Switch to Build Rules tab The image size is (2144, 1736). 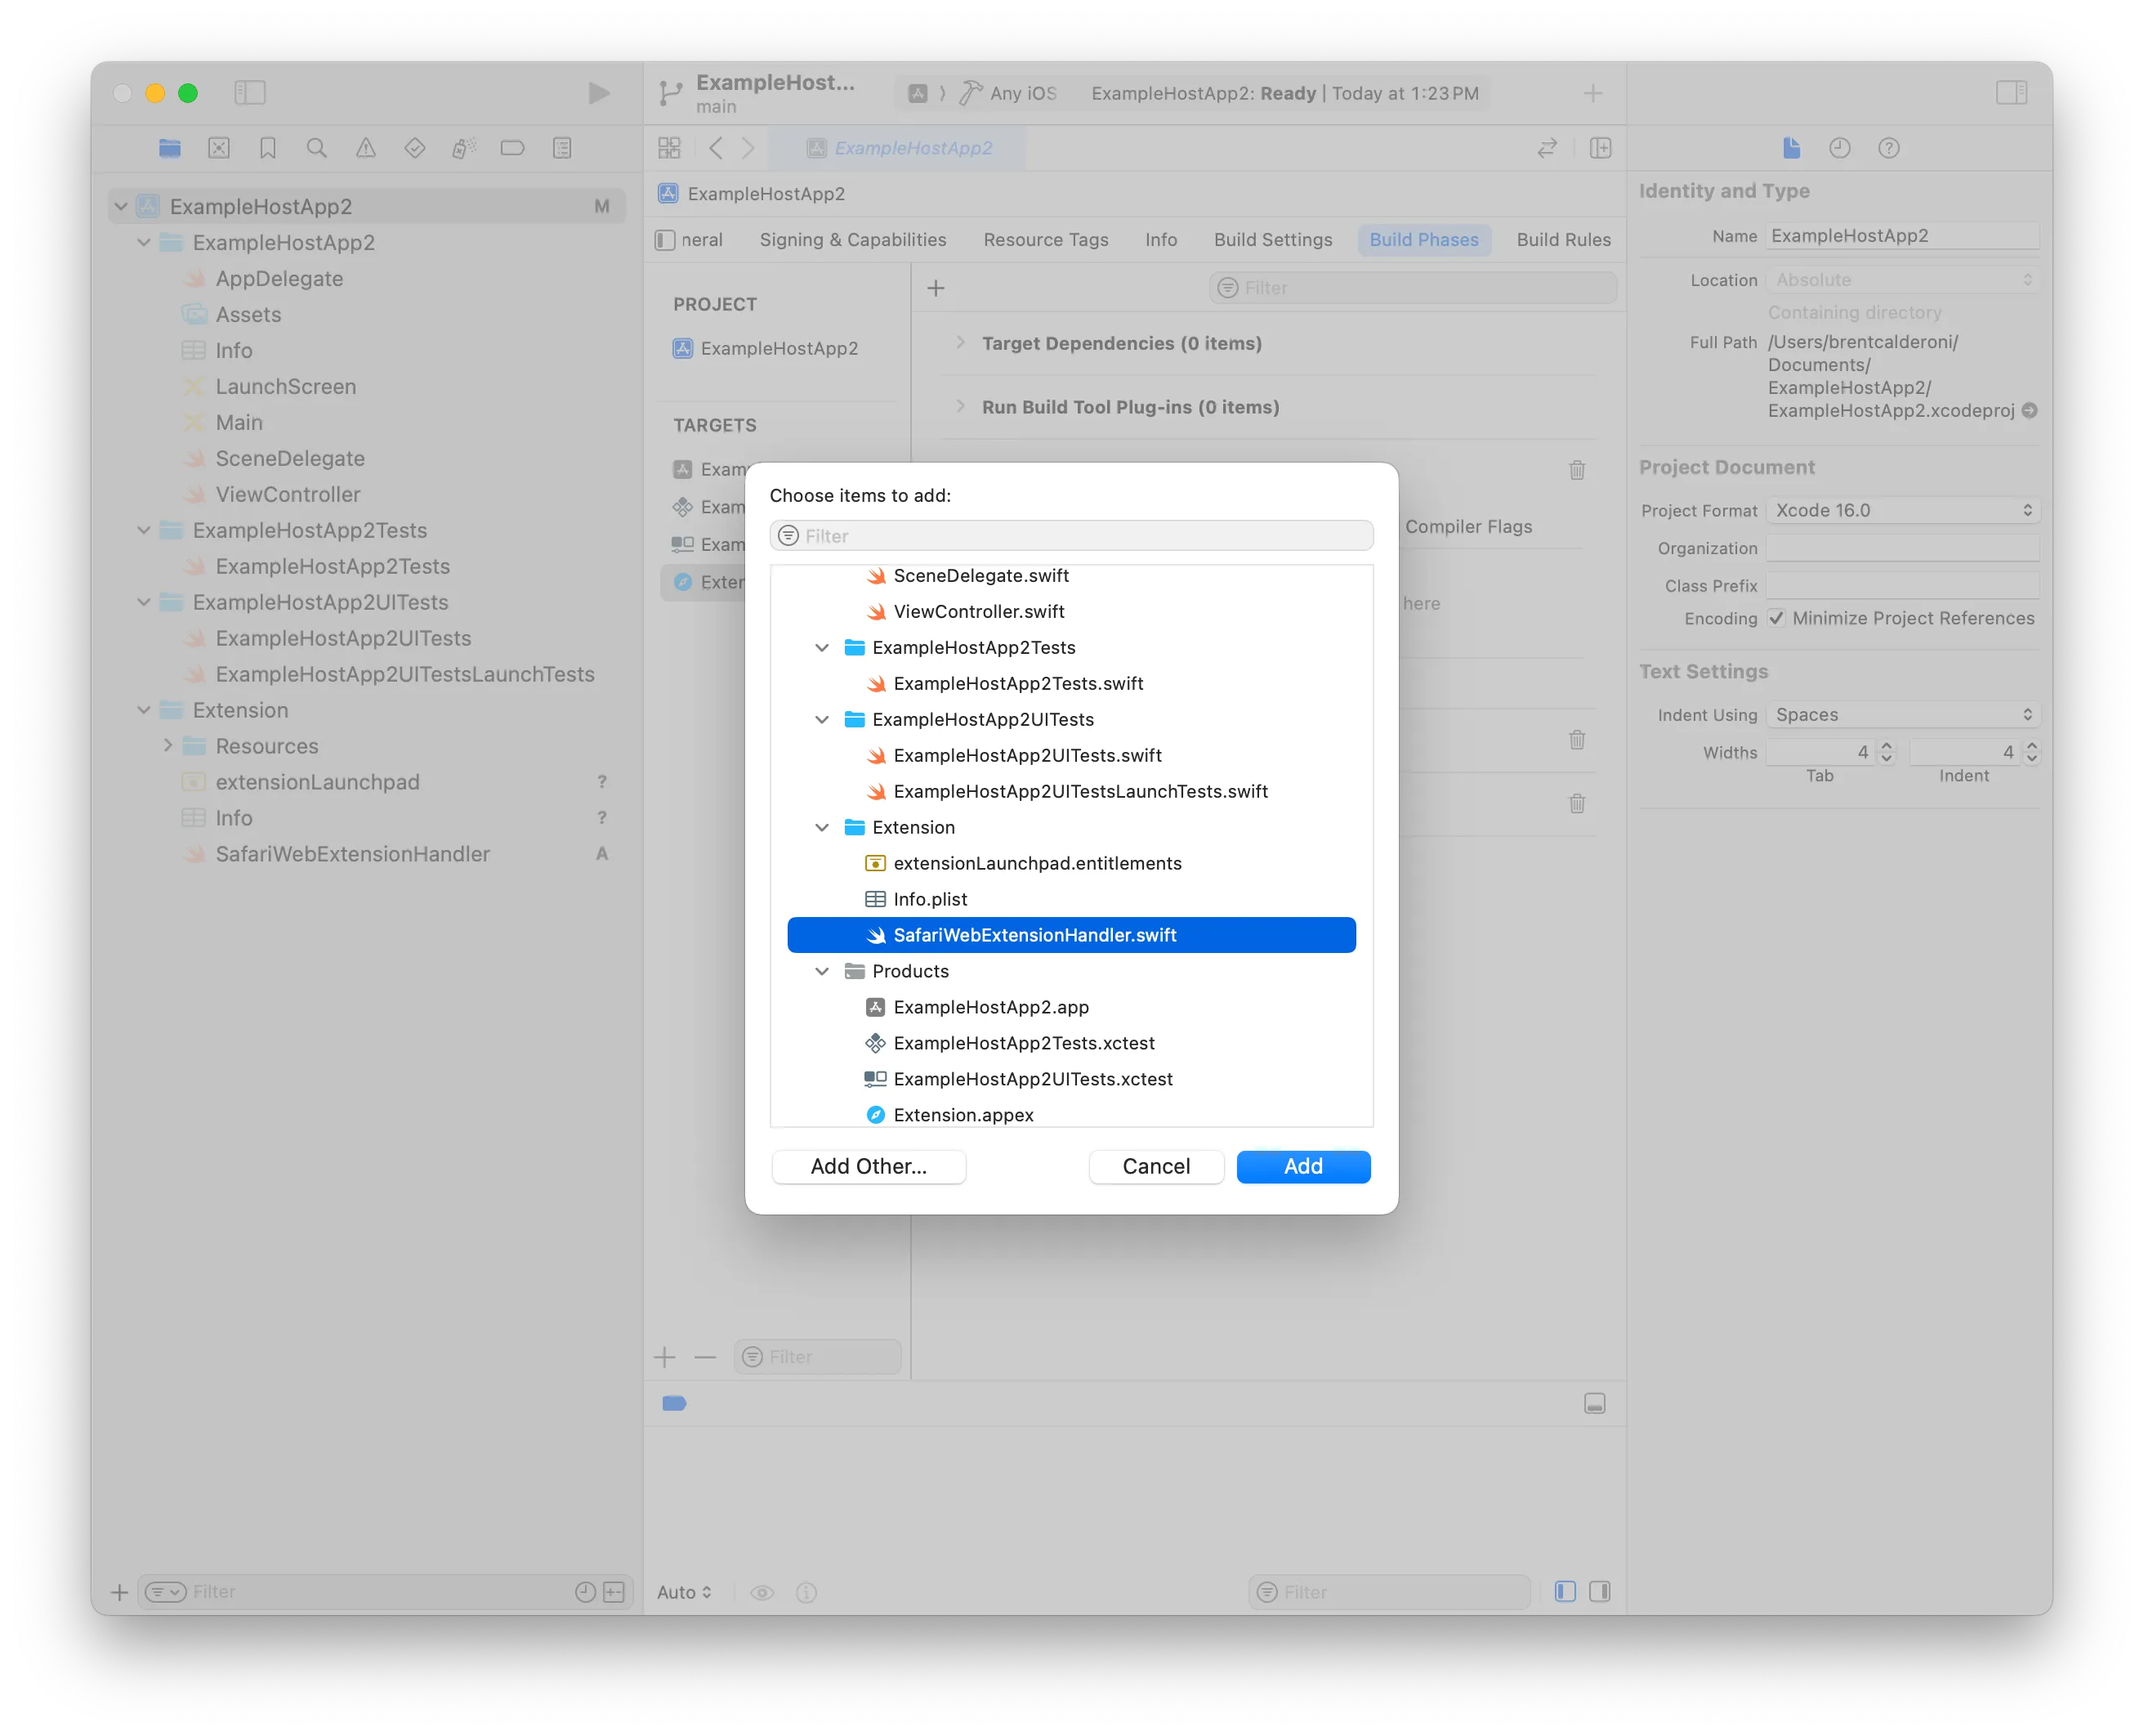point(1563,240)
